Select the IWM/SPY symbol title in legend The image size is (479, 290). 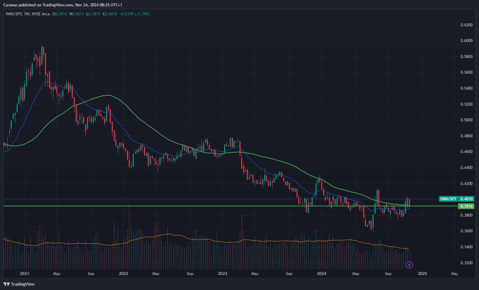click(14, 14)
